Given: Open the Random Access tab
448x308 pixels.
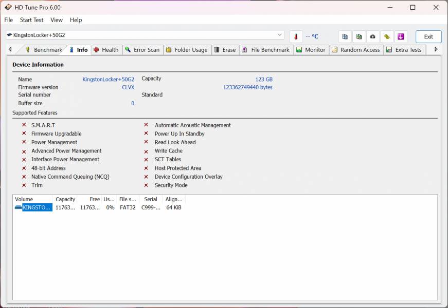Looking at the screenshot, I should [356, 50].
